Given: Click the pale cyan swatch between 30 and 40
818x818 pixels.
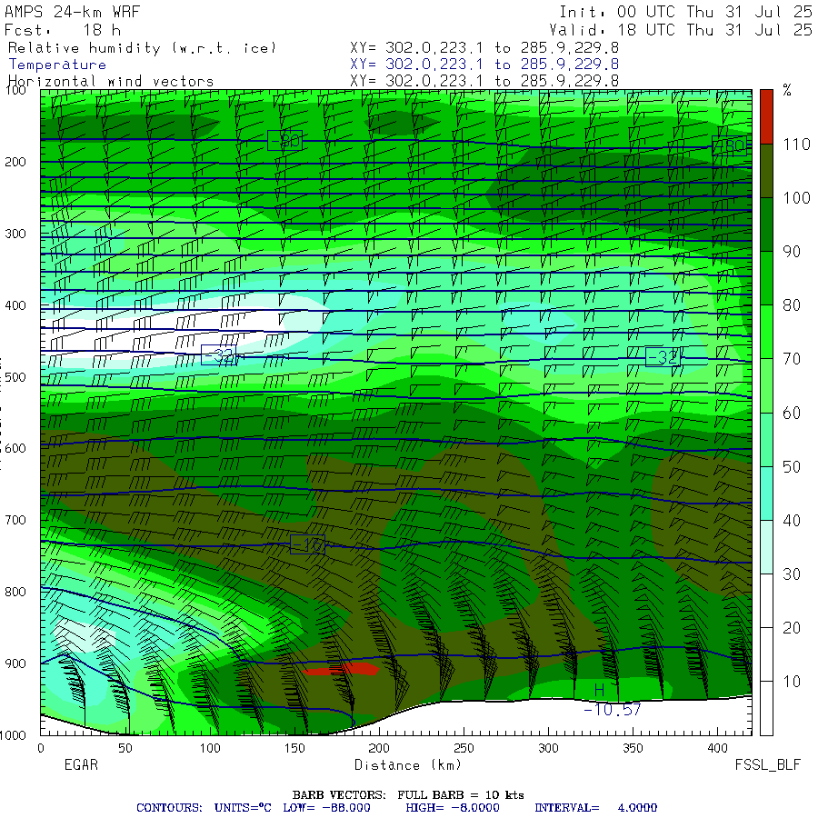Looking at the screenshot, I should [766, 547].
